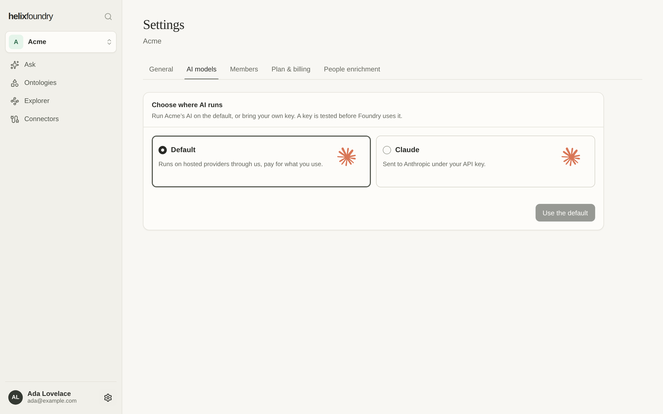Switch to the General tab
This screenshot has width=663, height=414.
coord(161,69)
